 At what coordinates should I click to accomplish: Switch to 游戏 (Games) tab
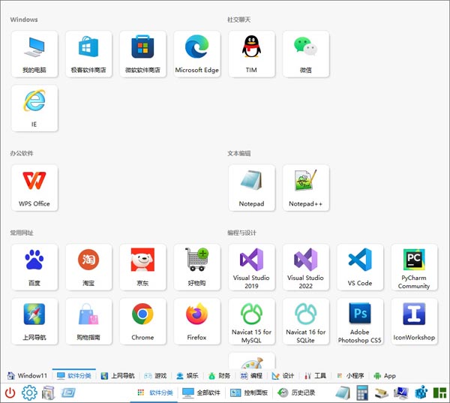click(x=155, y=376)
